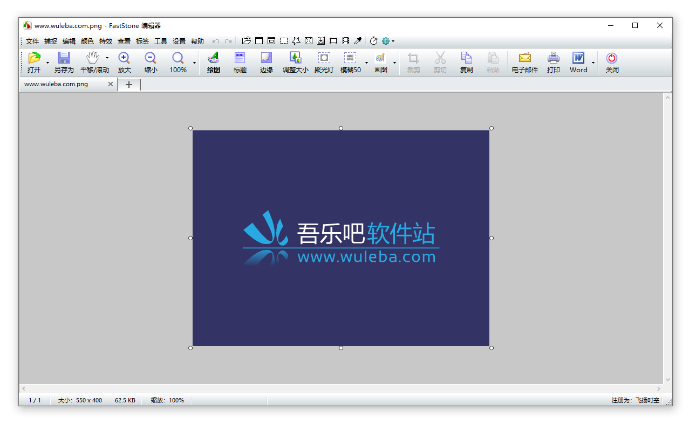Click the 电子邮件 email envelope icon
The width and height of the screenshot is (696, 425).
point(525,58)
